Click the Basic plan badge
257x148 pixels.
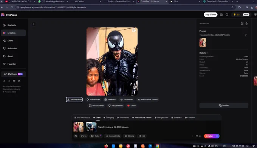point(246,15)
